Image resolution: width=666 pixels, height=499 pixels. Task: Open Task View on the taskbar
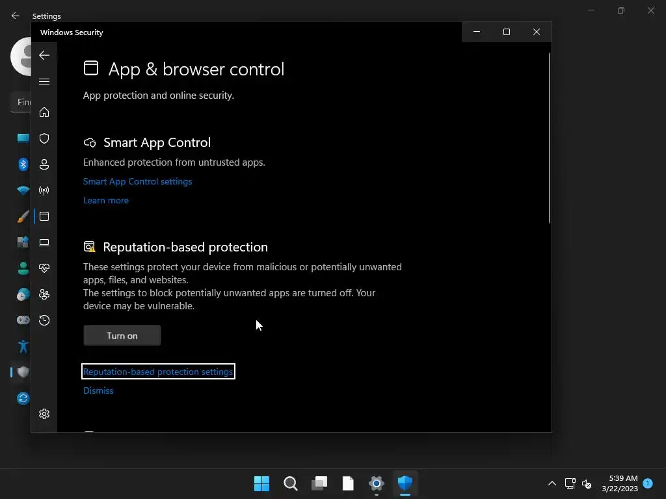click(319, 483)
